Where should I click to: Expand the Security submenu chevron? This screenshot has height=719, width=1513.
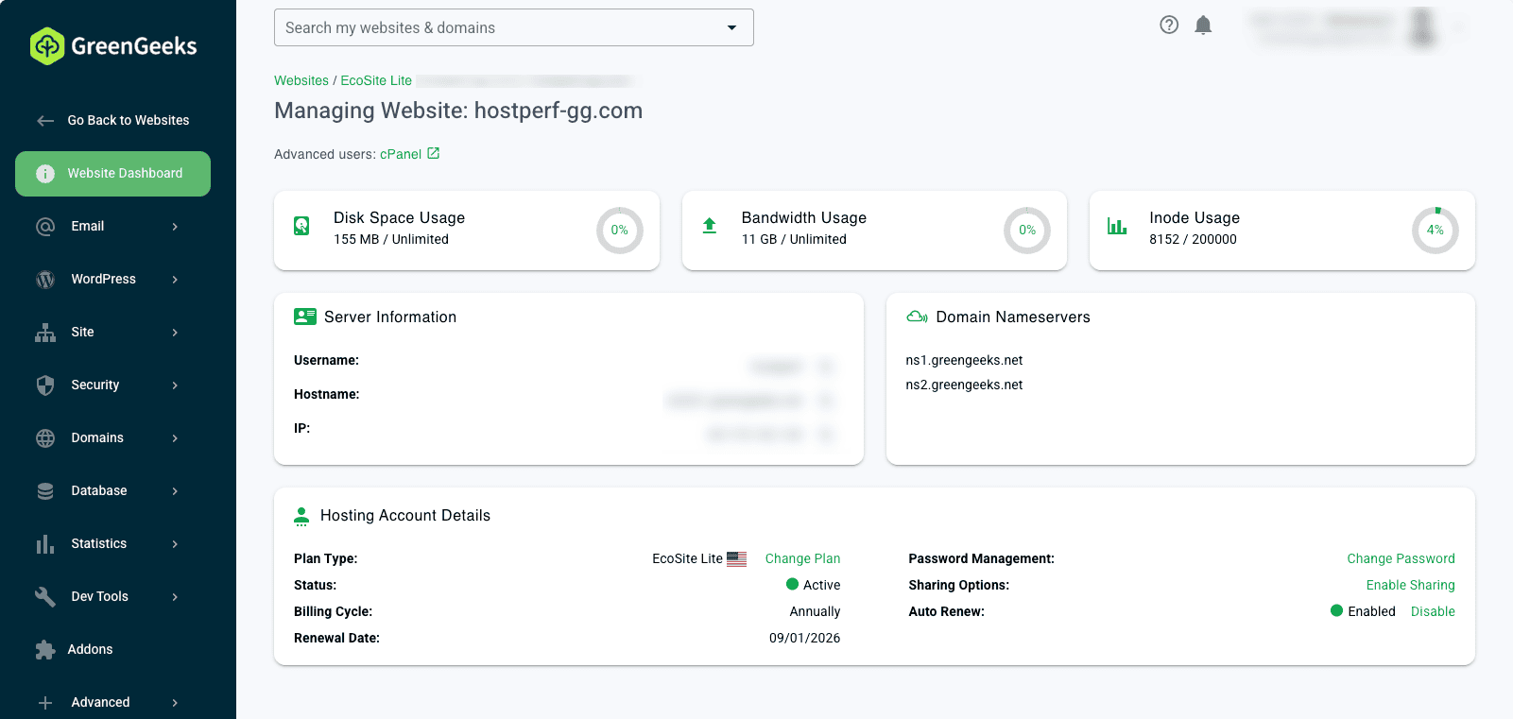point(175,385)
